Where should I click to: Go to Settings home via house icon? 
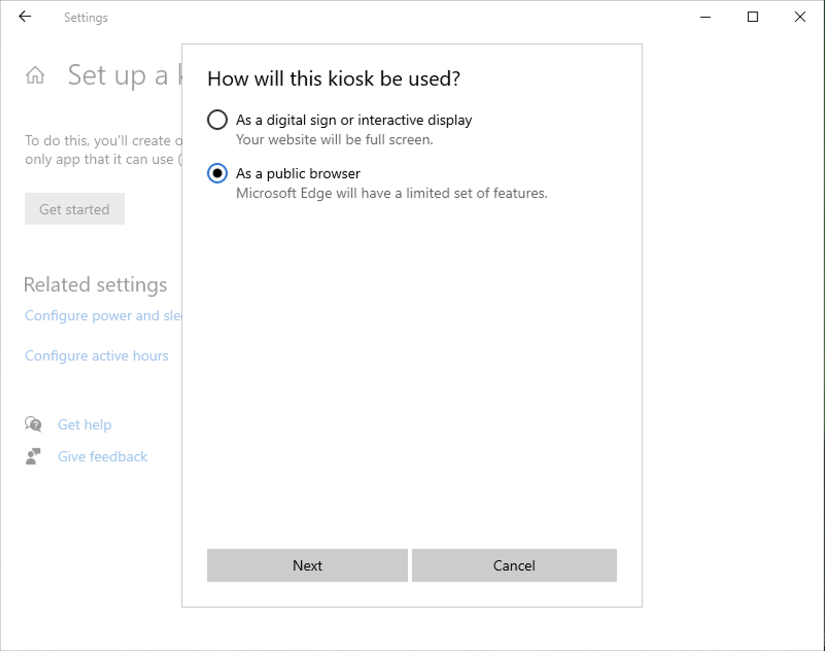tap(35, 76)
